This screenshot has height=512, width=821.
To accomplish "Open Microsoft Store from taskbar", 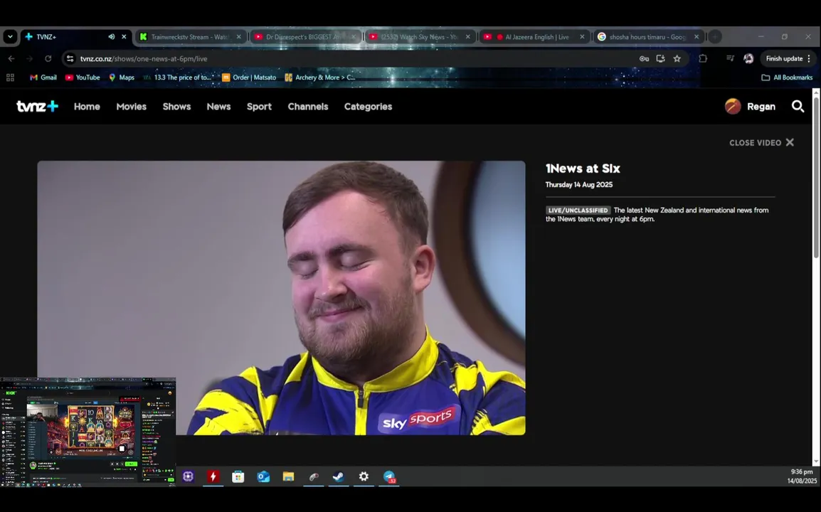I will coord(238,476).
